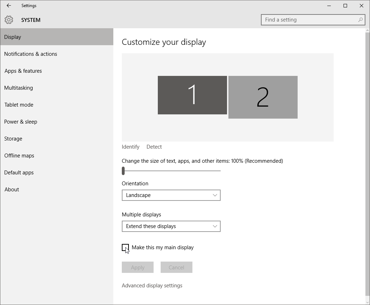This screenshot has width=370, height=305.
Task: Click the scrollbar down arrow
Action: pos(368,302)
